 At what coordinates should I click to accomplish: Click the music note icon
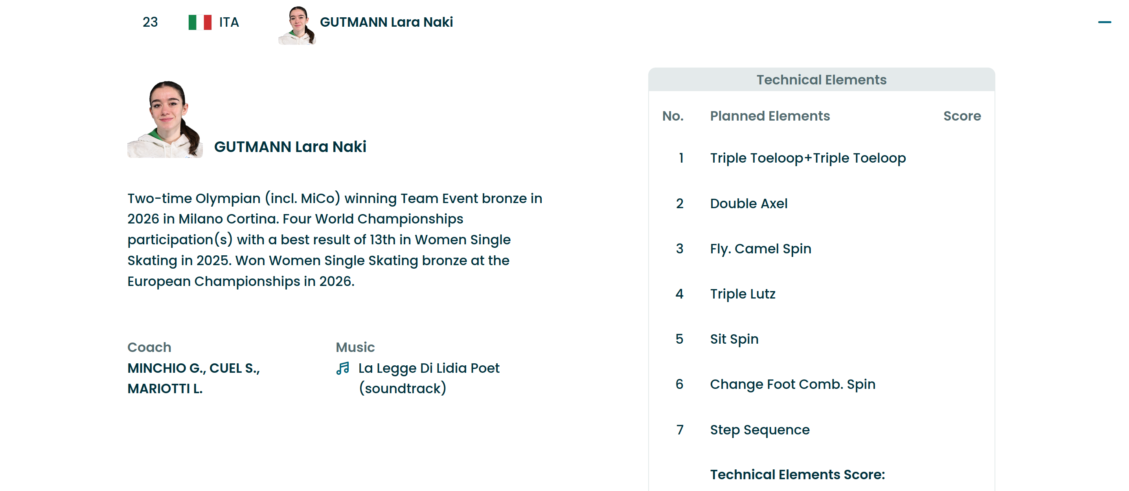tap(343, 368)
